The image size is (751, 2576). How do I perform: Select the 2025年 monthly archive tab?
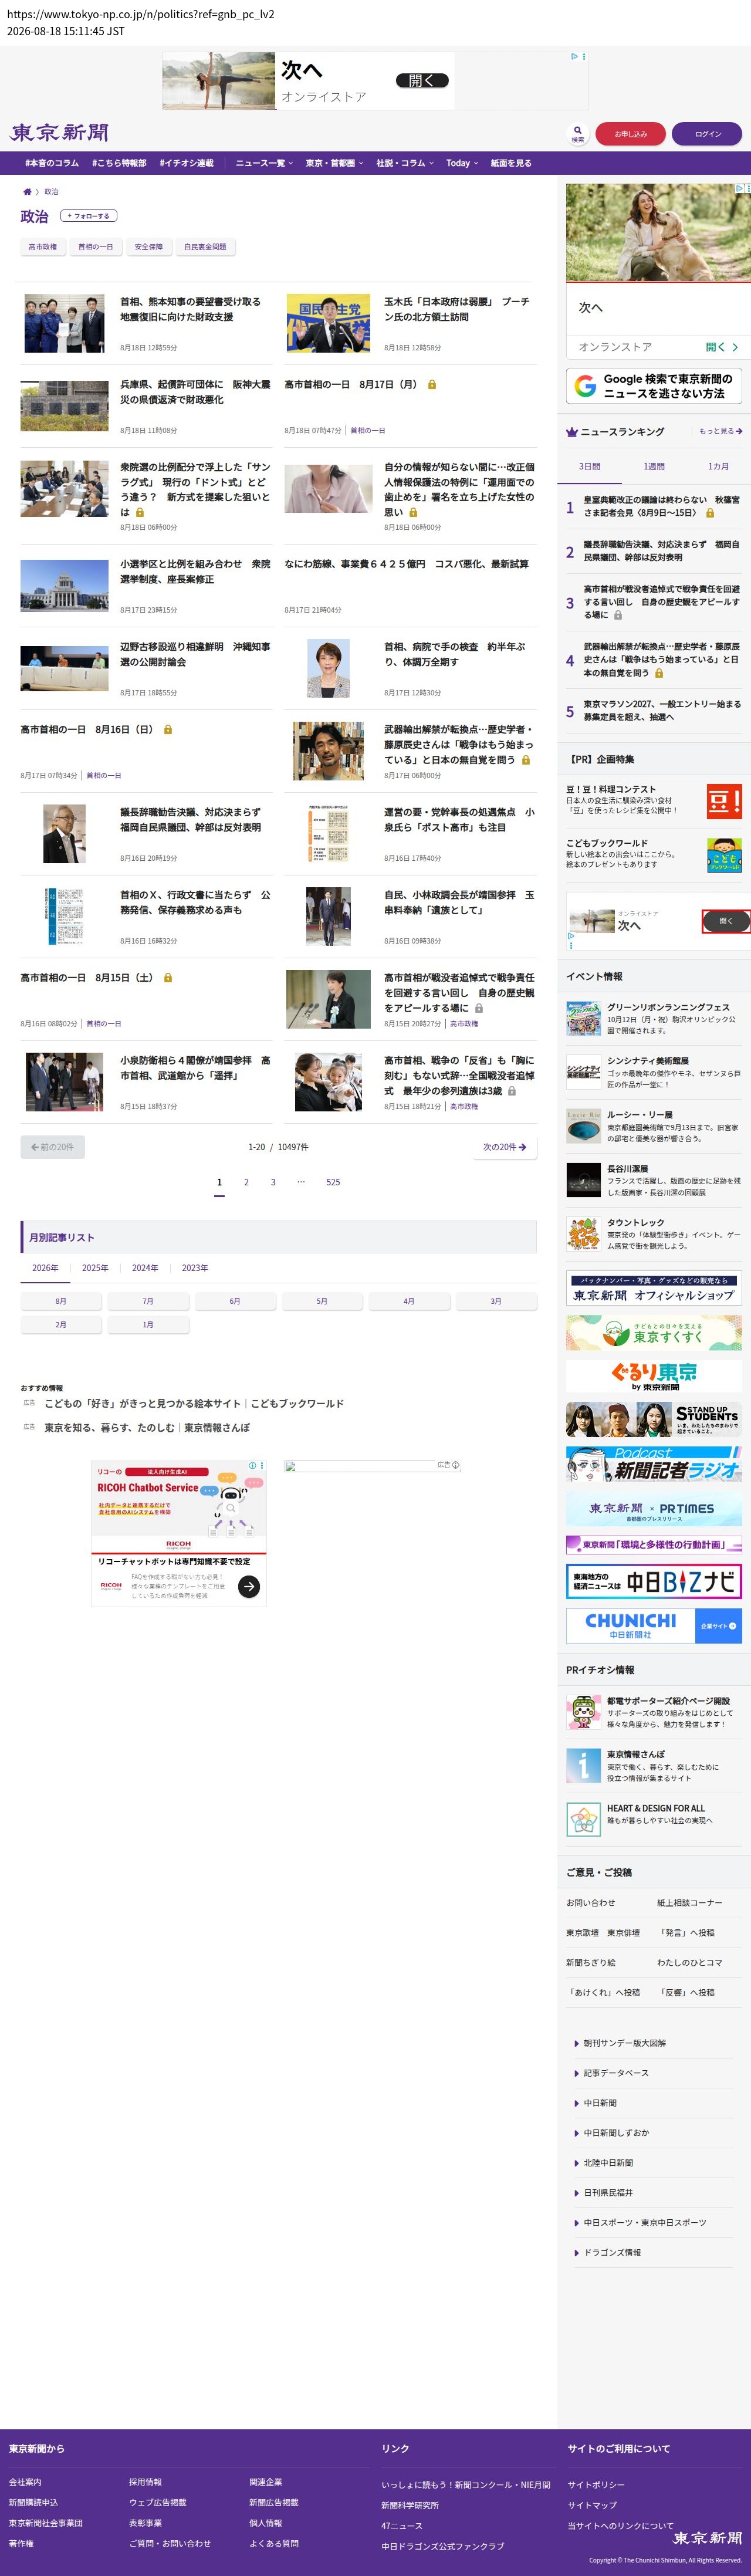click(x=95, y=1268)
